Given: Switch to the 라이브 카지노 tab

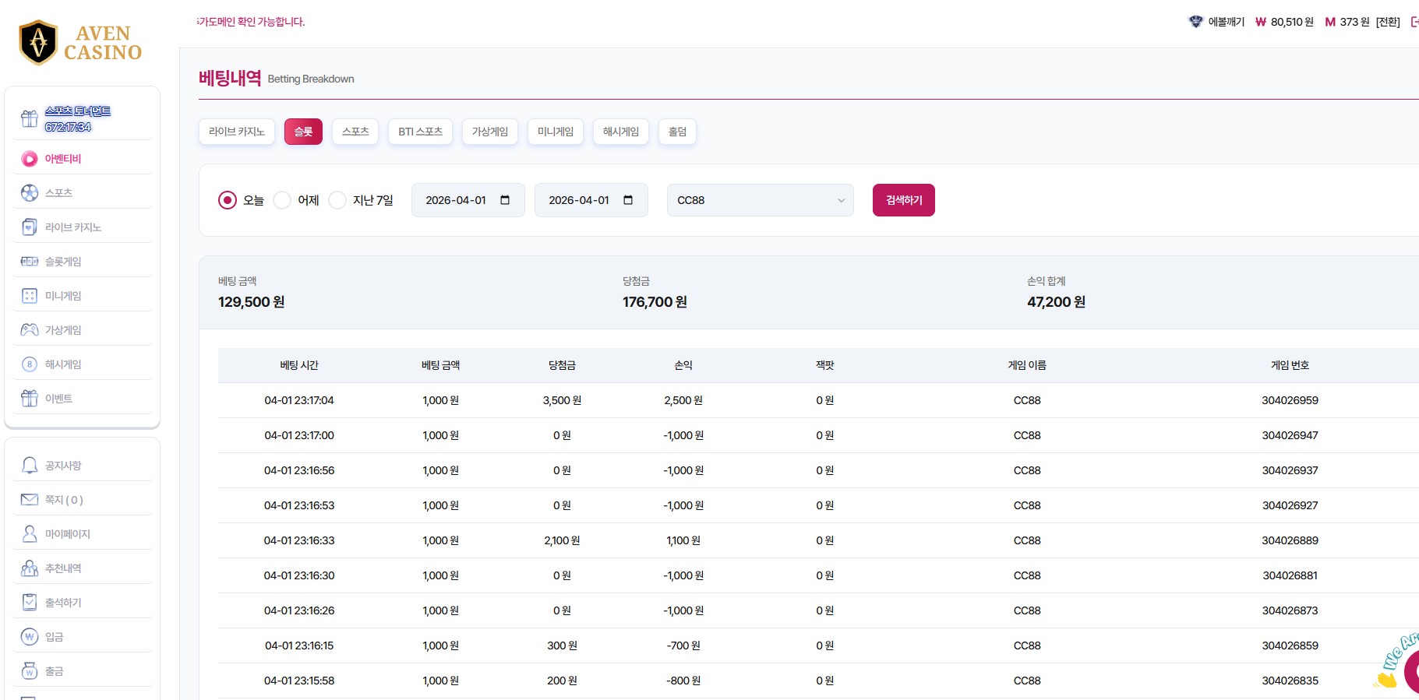Looking at the screenshot, I should pyautogui.click(x=237, y=132).
